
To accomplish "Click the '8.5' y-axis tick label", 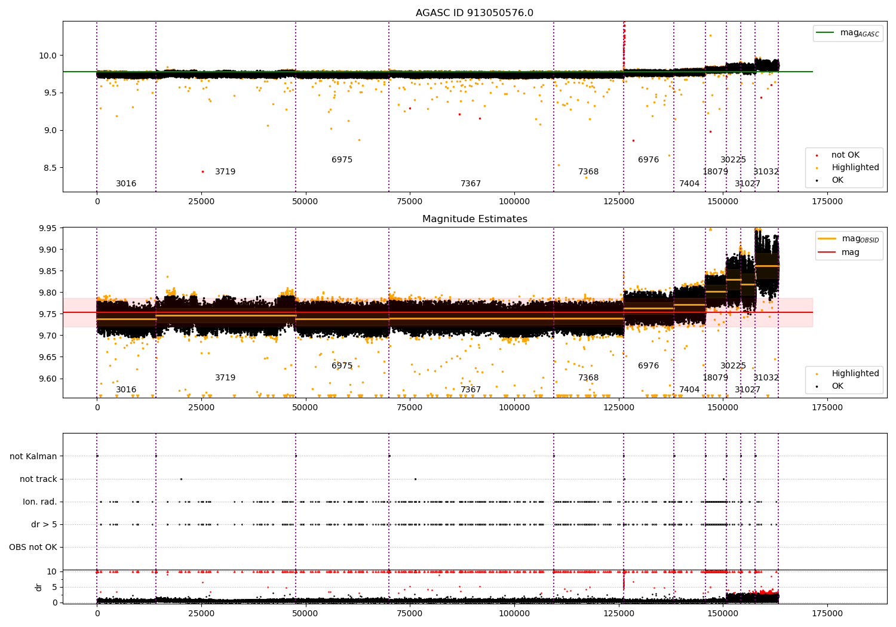I will tap(51, 168).
